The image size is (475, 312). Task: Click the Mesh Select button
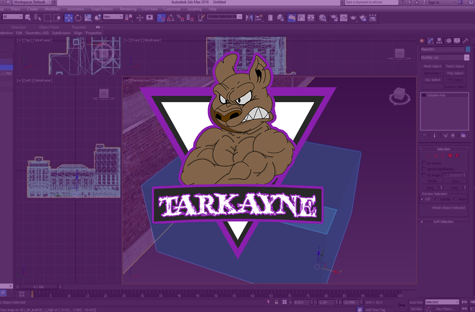(432, 66)
